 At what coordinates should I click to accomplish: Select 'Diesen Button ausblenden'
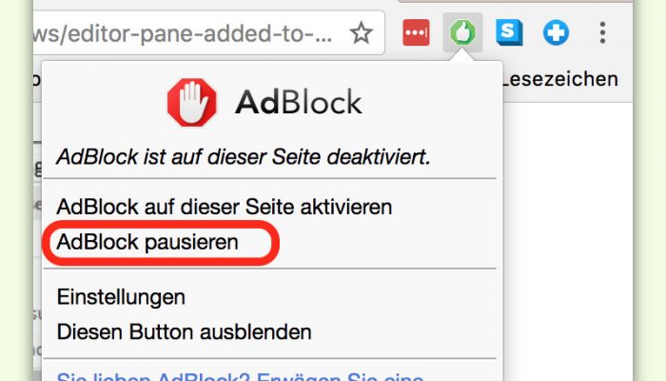pos(184,331)
